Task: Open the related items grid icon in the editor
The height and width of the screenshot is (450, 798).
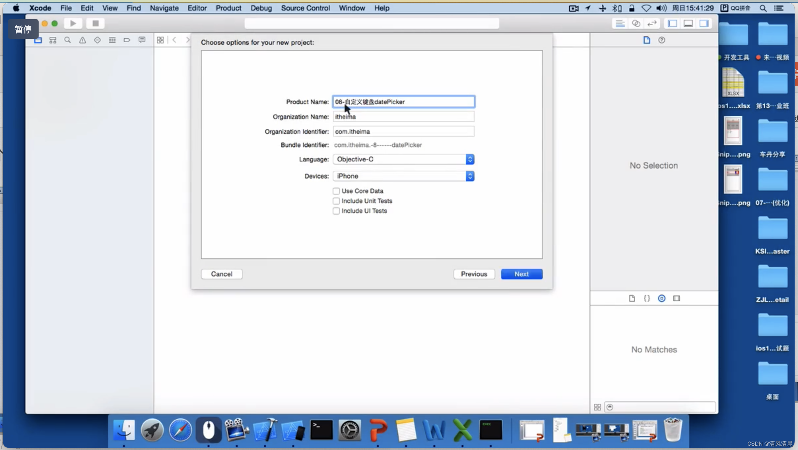Action: point(160,40)
